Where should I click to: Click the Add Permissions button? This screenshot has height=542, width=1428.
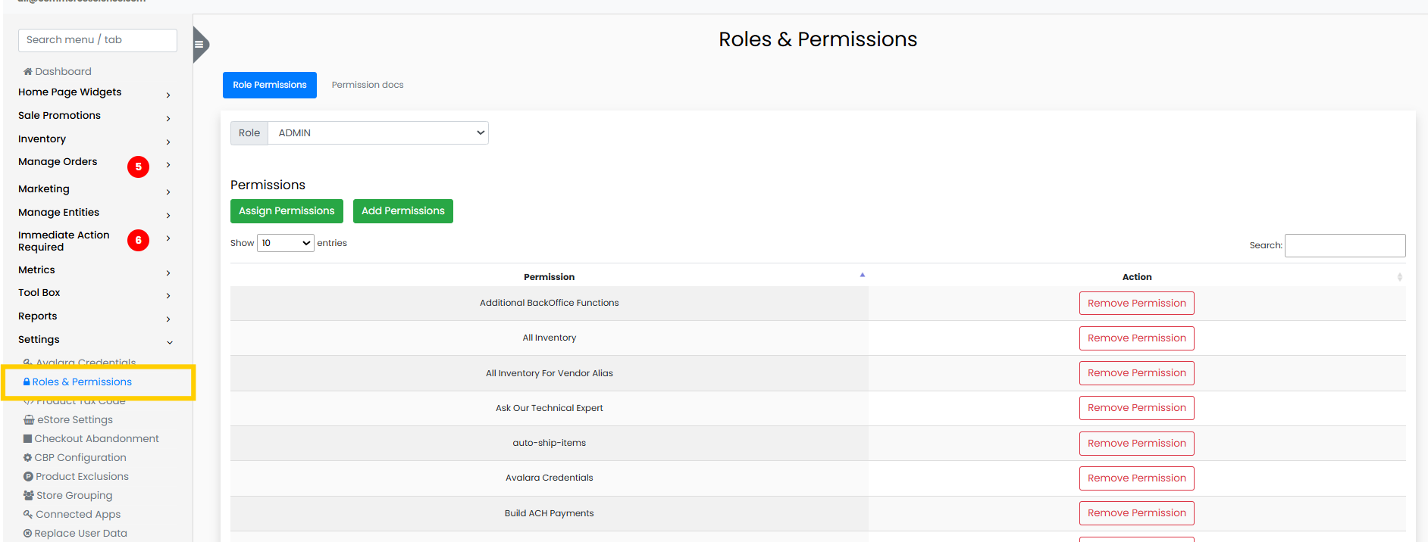click(403, 211)
